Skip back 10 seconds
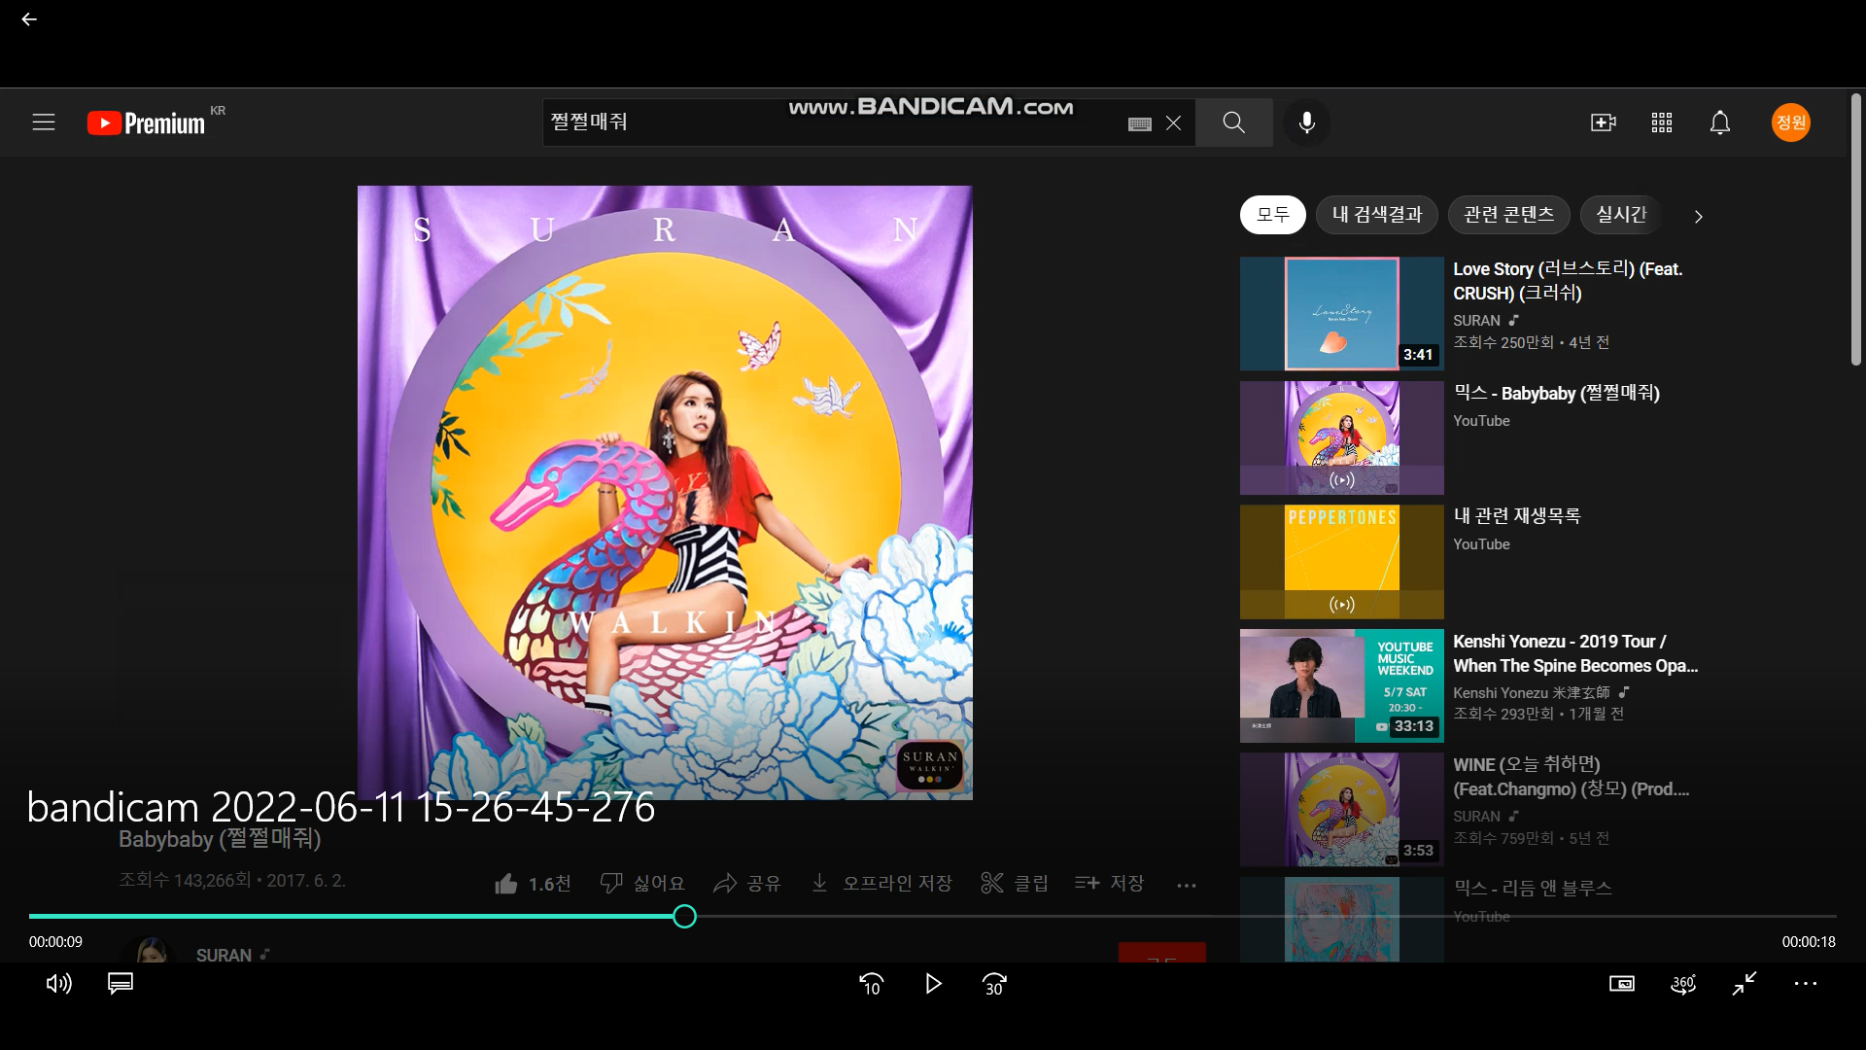 click(872, 984)
